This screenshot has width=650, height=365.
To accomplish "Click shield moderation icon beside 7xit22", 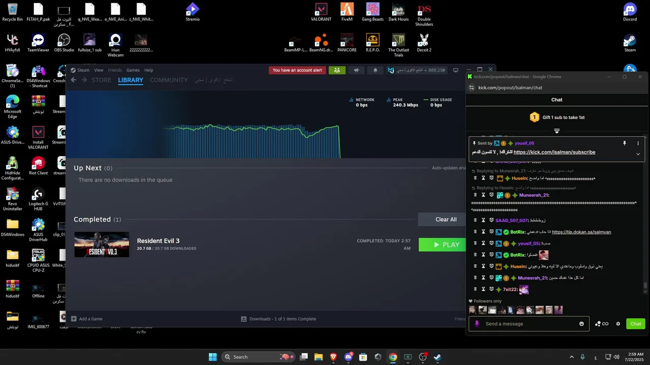I will (x=492, y=289).
